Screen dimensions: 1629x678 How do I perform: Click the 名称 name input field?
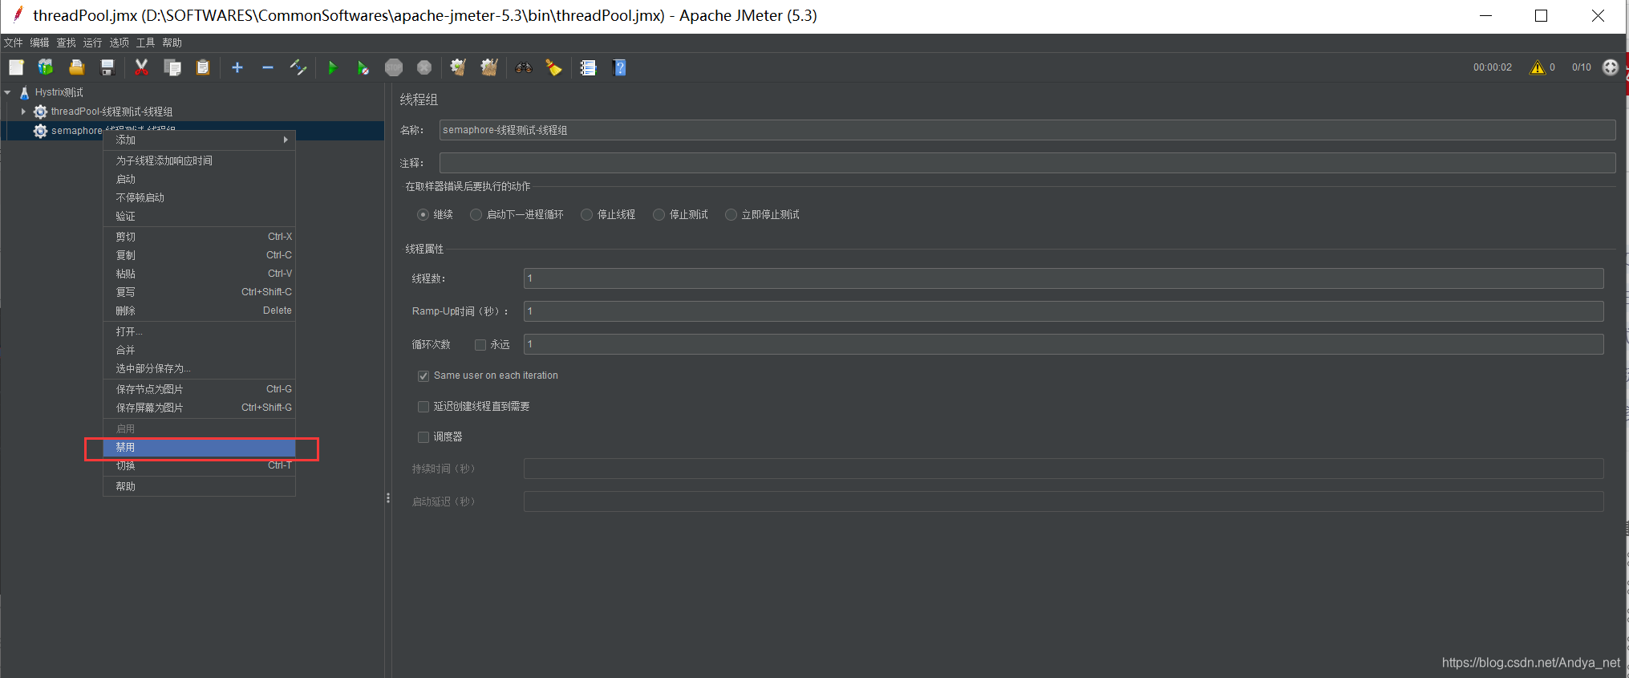[1027, 130]
